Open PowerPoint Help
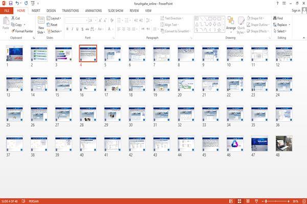The width and height of the screenshot is (307, 204). click(277, 4)
